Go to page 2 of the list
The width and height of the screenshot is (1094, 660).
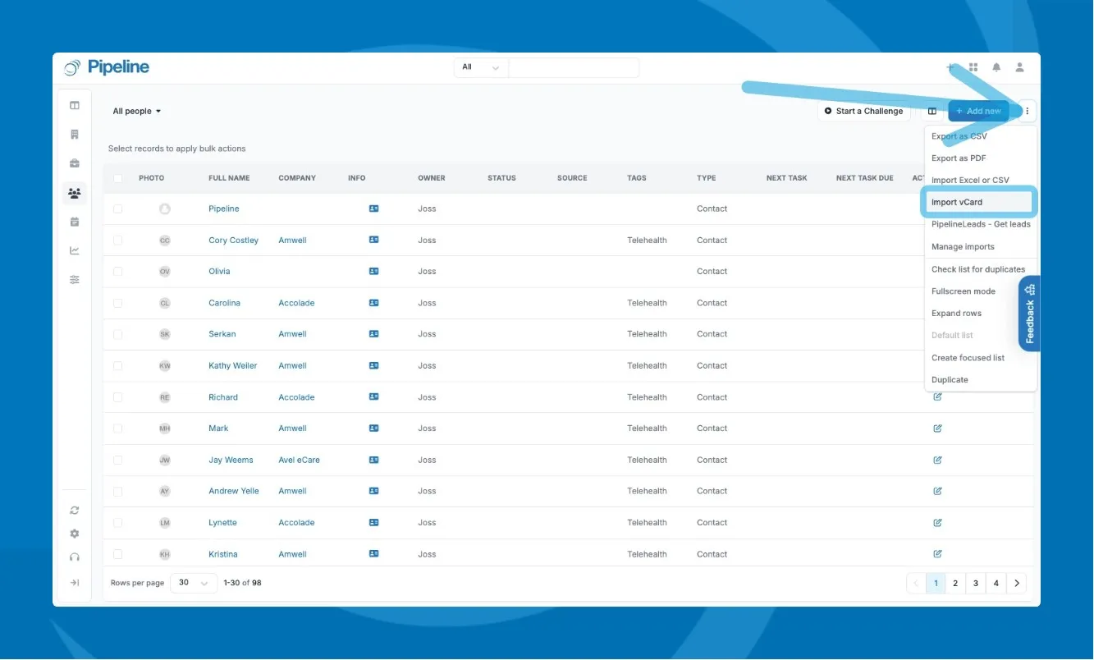pos(955,584)
